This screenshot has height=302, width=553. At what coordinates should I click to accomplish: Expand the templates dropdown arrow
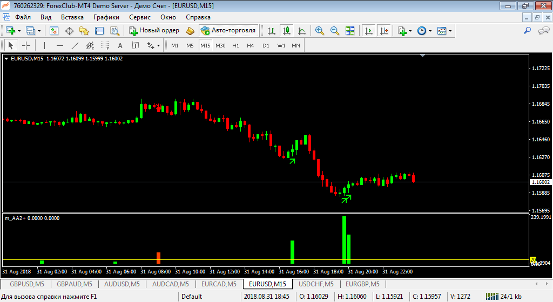pos(450,31)
